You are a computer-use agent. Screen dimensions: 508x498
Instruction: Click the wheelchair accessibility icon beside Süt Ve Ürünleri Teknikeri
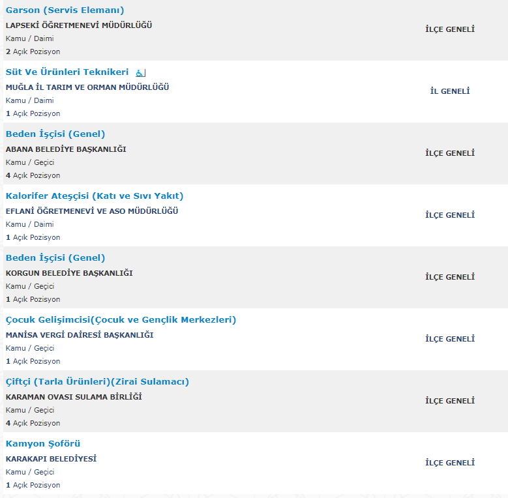pyautogui.click(x=141, y=72)
